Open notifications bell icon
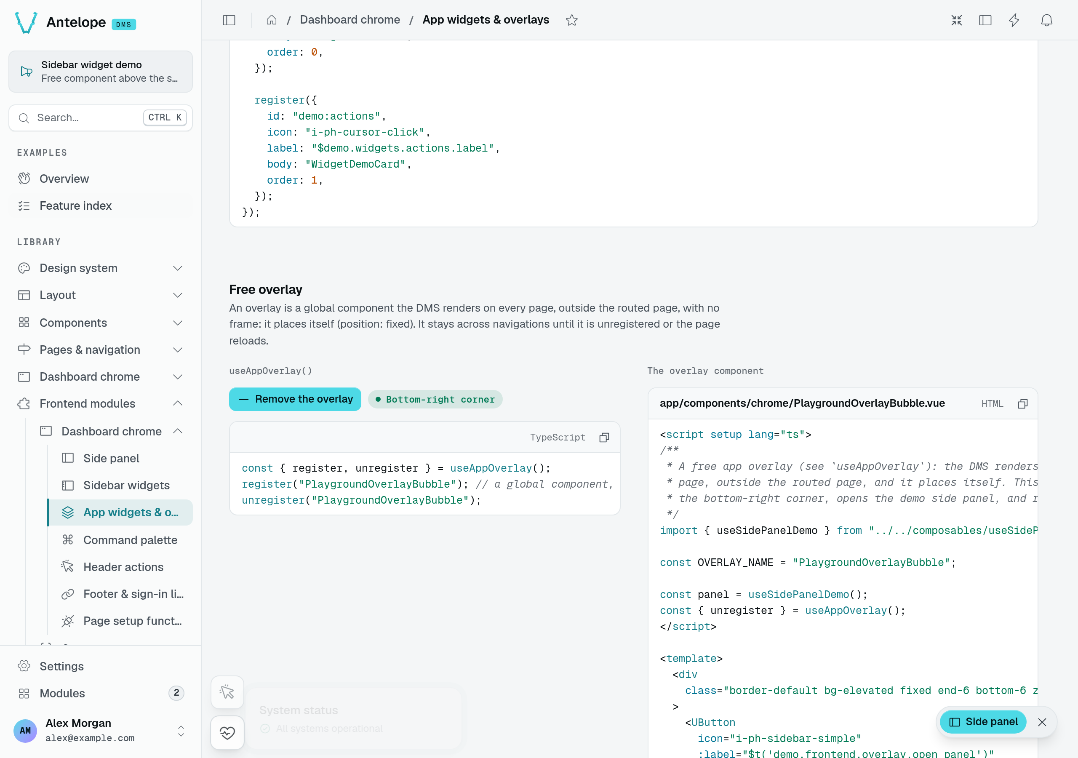This screenshot has width=1078, height=758. 1046,20
